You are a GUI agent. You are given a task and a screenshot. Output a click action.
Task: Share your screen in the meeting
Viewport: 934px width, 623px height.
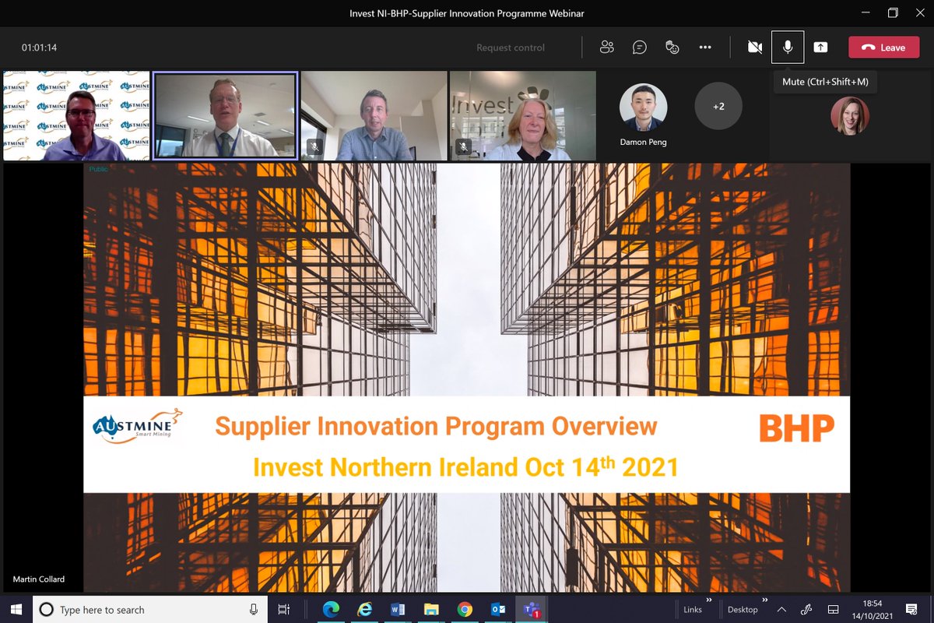pos(820,47)
